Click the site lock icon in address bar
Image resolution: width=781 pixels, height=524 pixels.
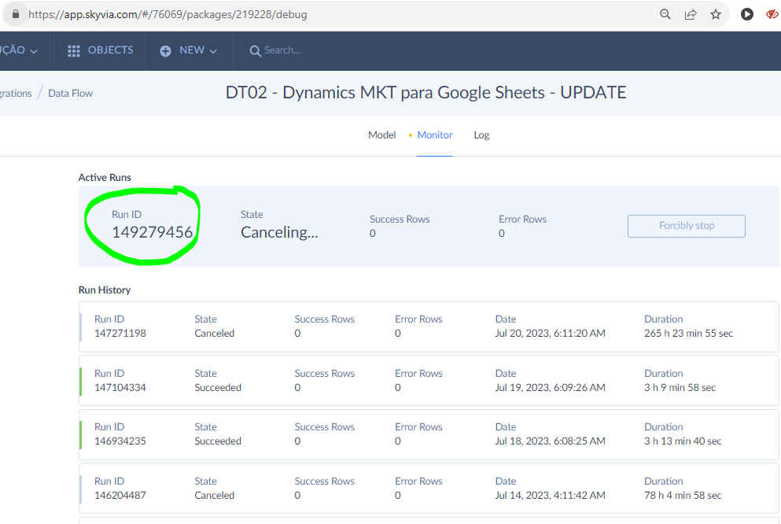coord(16,14)
